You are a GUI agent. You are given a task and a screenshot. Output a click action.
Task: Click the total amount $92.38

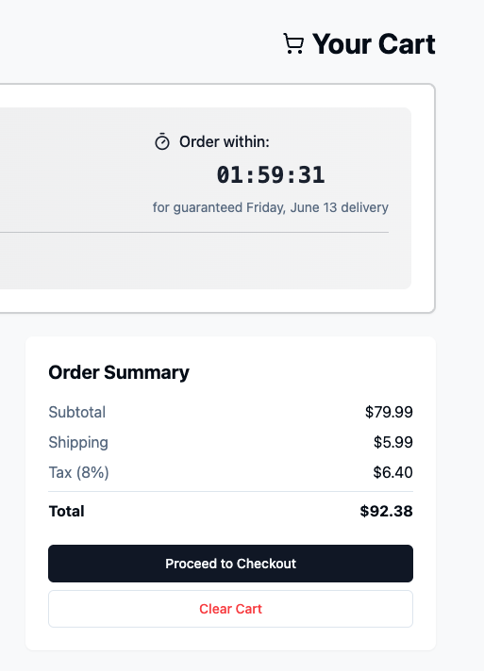tap(386, 511)
